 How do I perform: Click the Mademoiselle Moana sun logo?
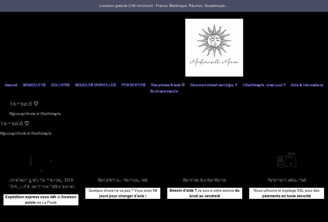tap(214, 48)
